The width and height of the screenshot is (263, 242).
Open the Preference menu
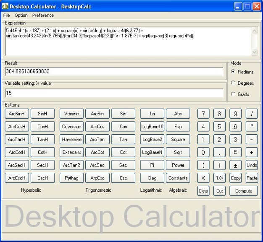[43, 16]
